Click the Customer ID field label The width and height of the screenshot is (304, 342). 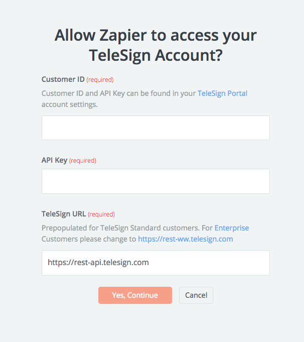click(x=63, y=79)
